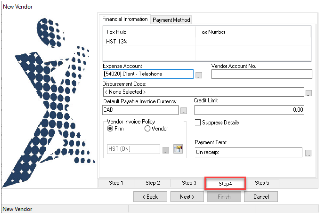321x214 pixels.
Task: Open the Expense Account lookup ellipsis button
Action: tap(199, 75)
